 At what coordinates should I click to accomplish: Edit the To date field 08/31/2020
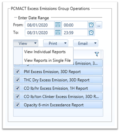(40, 33)
